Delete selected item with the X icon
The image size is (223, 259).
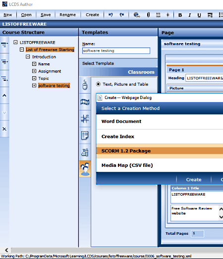tap(4, 129)
